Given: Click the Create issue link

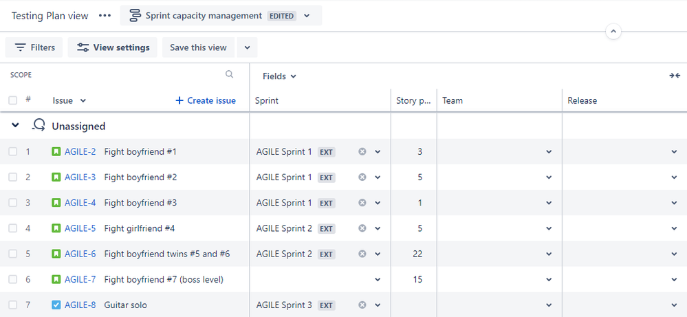Looking at the screenshot, I should [x=206, y=100].
